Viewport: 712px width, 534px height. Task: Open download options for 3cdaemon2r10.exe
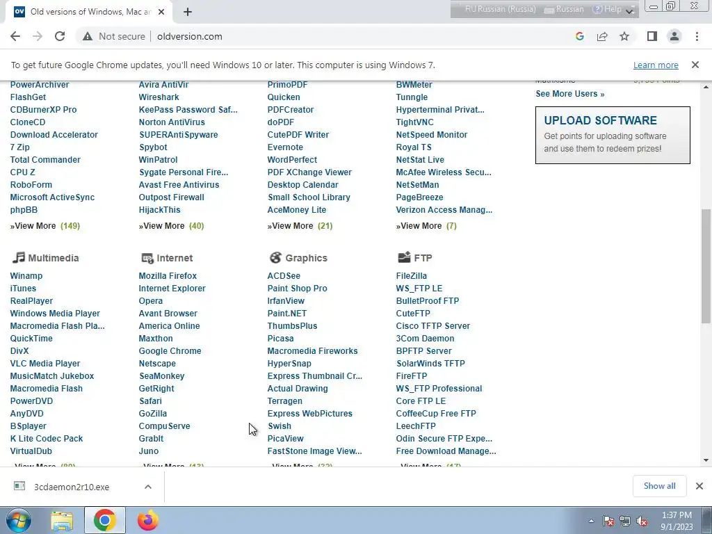coord(148,487)
